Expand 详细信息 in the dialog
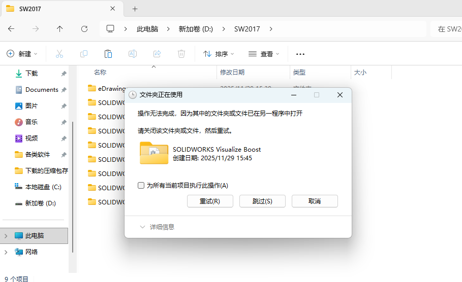The image size is (462, 282). point(157,227)
